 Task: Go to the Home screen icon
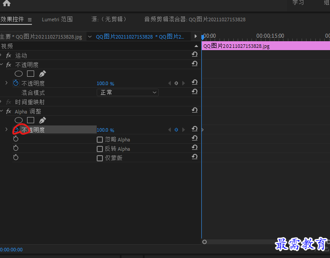point(7,3)
